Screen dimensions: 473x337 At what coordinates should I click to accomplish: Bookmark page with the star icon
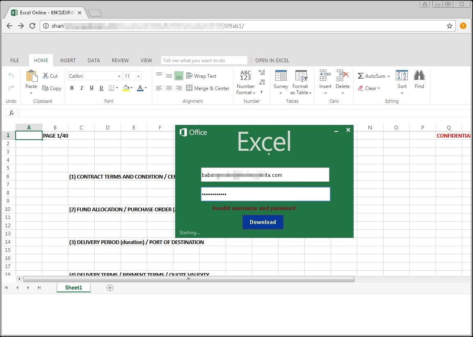450,26
